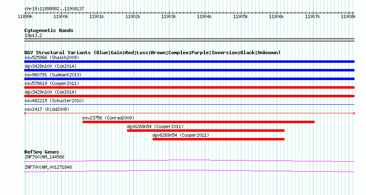Select the ZNF700 NM_144566 magenta transcript line

(x=189, y=161)
